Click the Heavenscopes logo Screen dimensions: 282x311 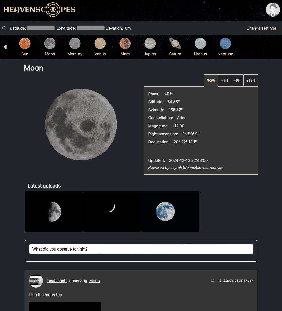pos(39,10)
